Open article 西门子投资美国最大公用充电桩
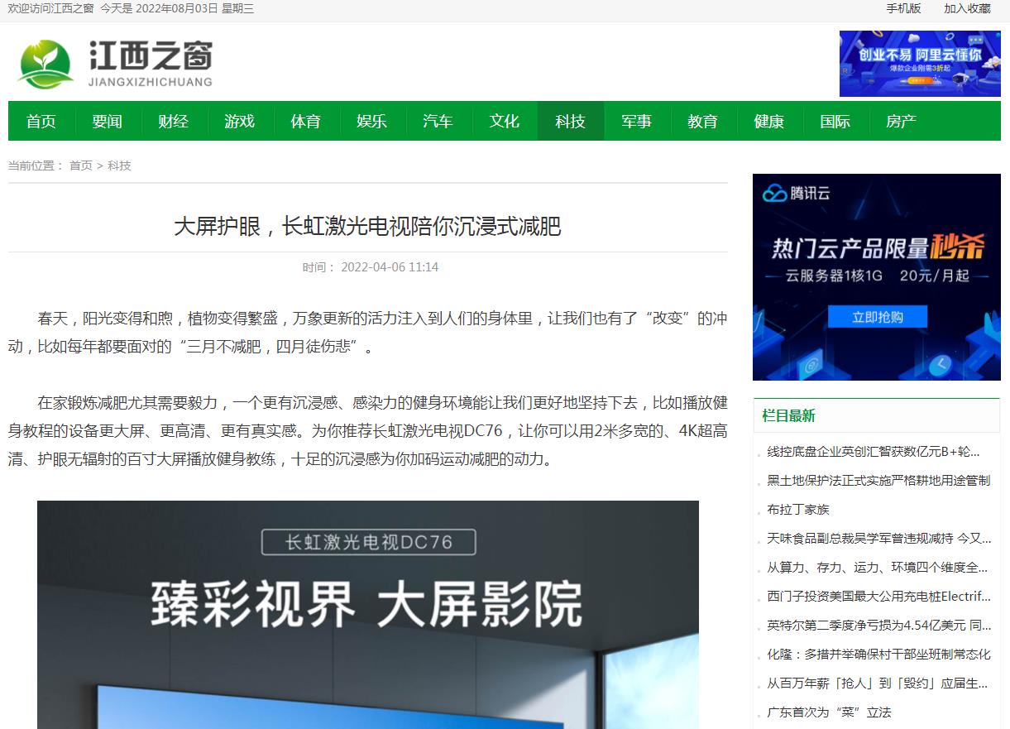1010x729 pixels. (878, 596)
